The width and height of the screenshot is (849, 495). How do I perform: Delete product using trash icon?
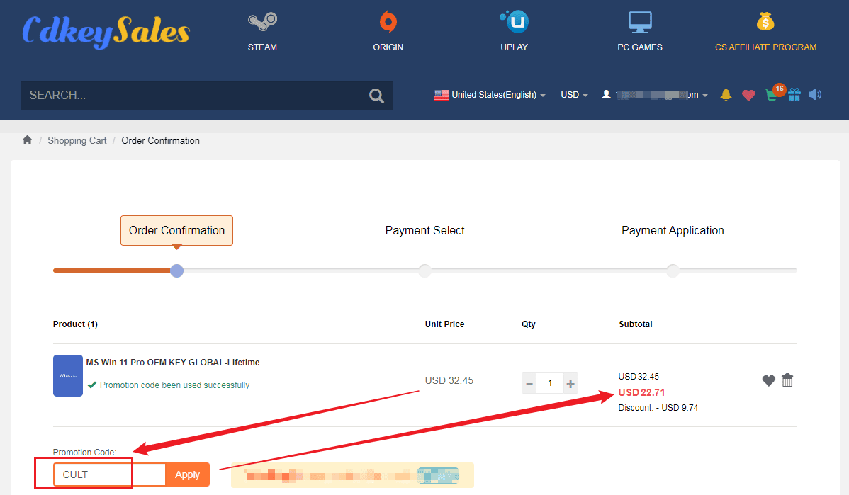pyautogui.click(x=787, y=381)
